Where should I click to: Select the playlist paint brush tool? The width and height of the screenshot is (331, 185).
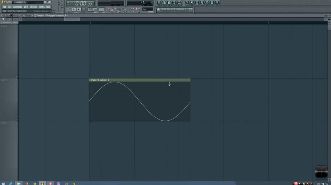point(12,15)
